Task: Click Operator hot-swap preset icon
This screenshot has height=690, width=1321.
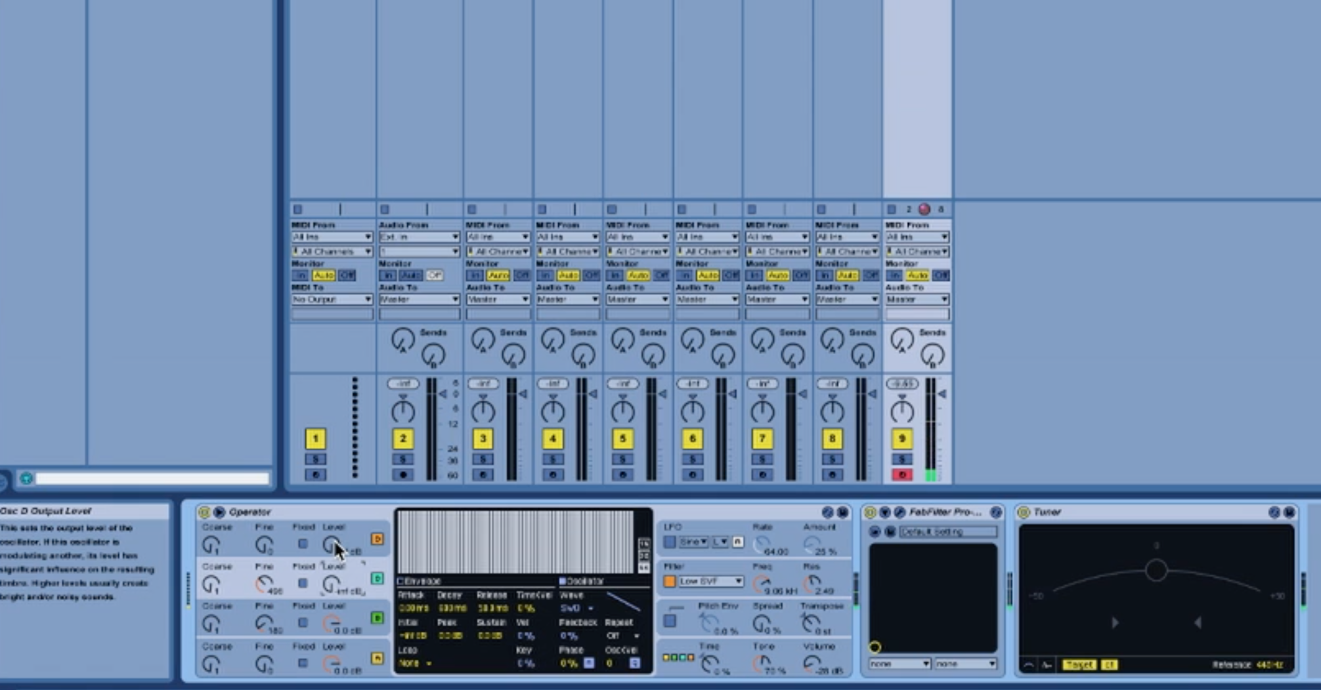Action: [827, 512]
